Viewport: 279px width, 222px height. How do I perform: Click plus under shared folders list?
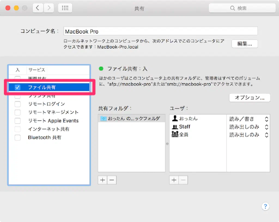(x=102, y=180)
